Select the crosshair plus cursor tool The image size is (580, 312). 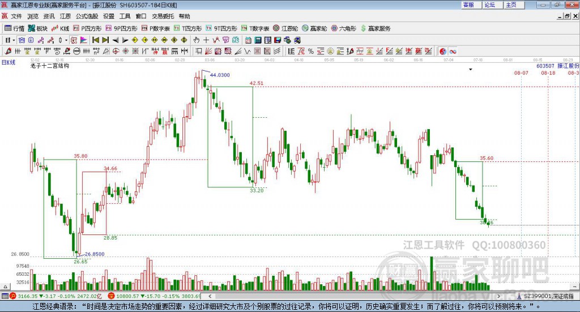pos(206,40)
